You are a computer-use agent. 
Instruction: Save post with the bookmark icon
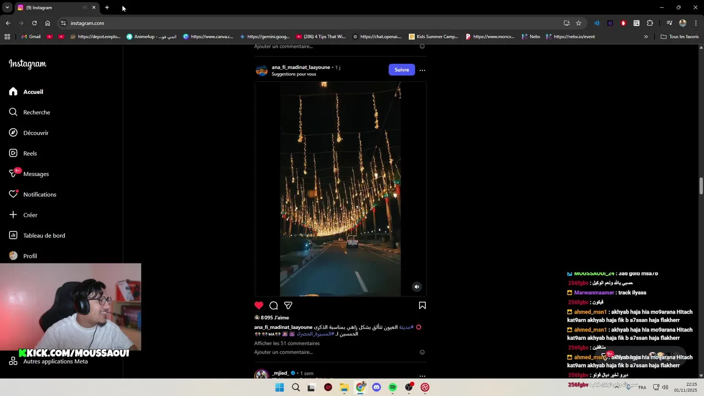pos(422,305)
